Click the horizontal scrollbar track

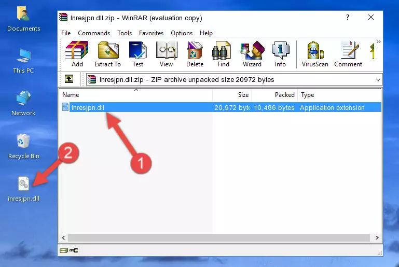219,237
